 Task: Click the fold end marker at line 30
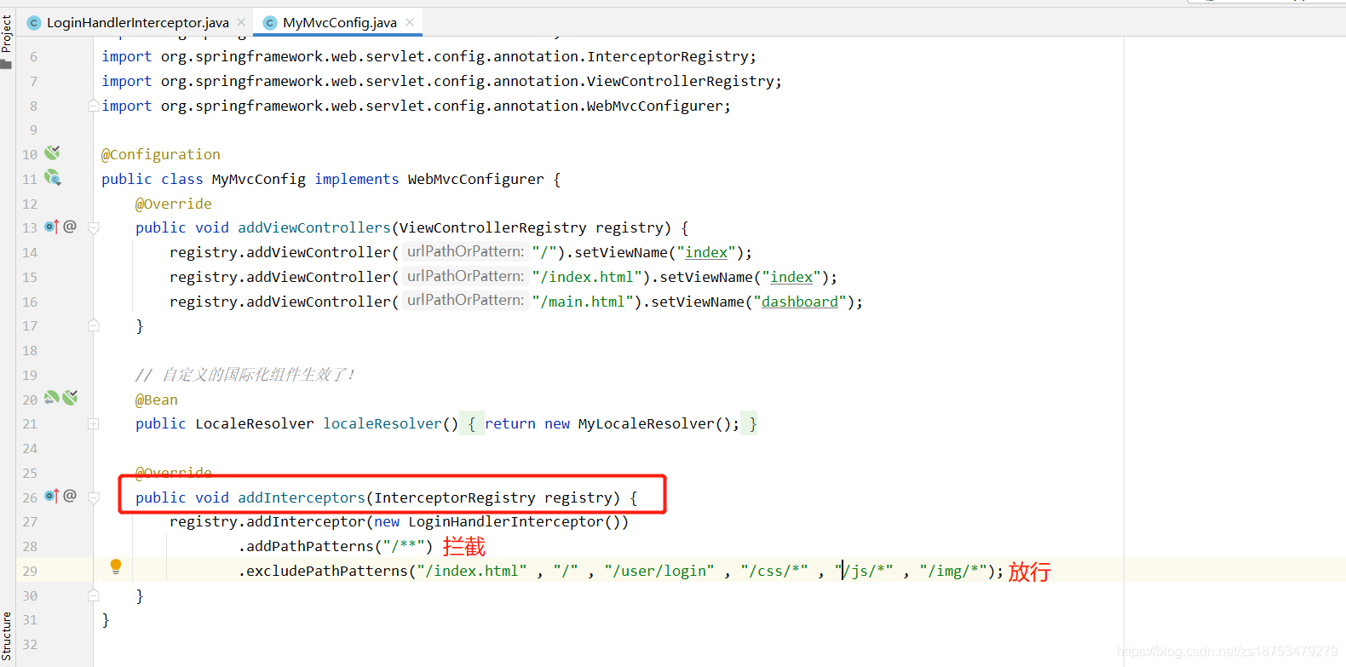(94, 595)
